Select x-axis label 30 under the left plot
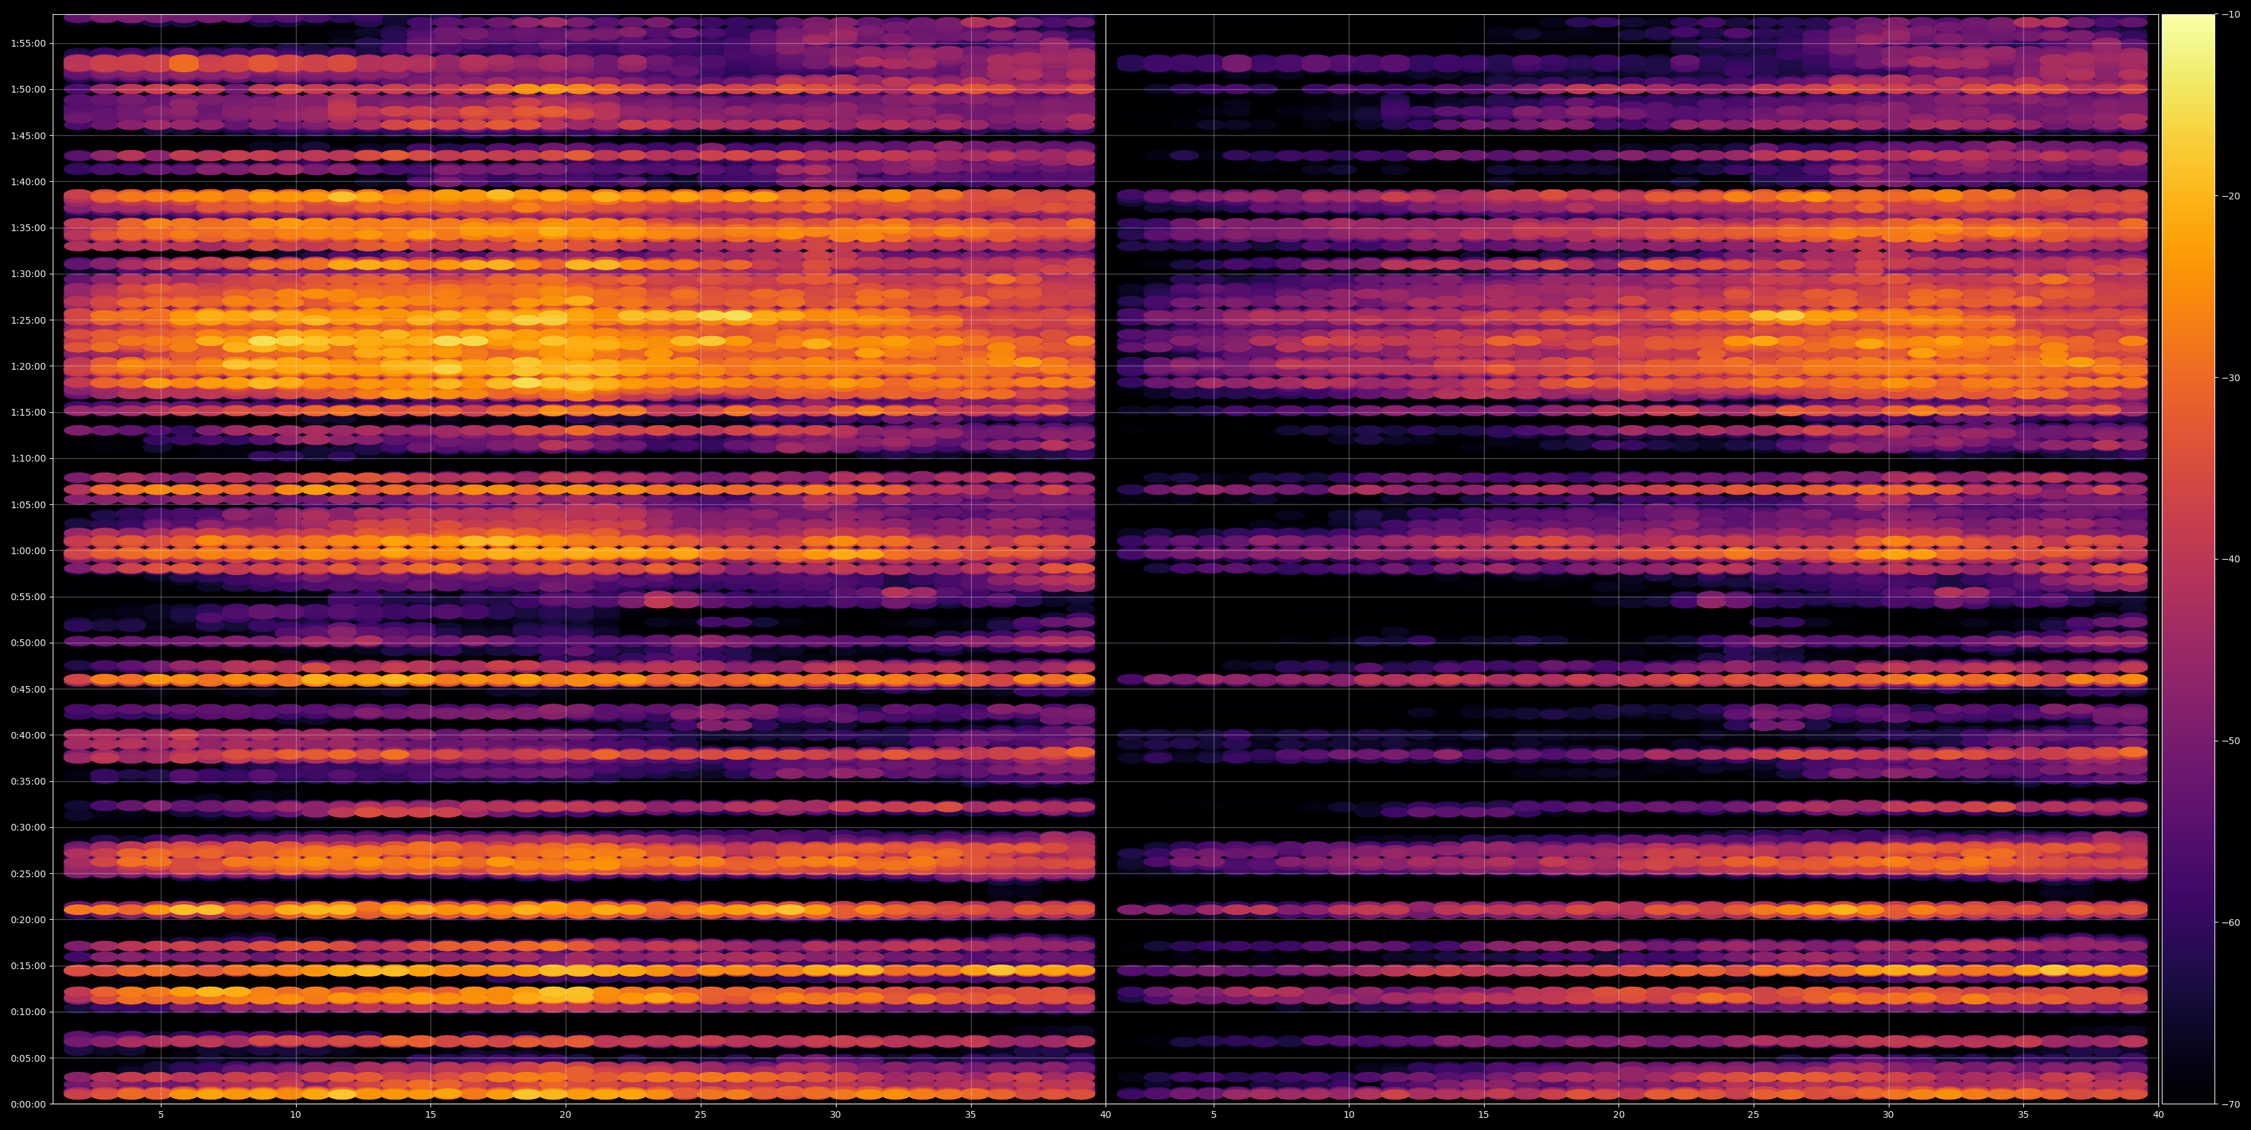 [835, 1115]
